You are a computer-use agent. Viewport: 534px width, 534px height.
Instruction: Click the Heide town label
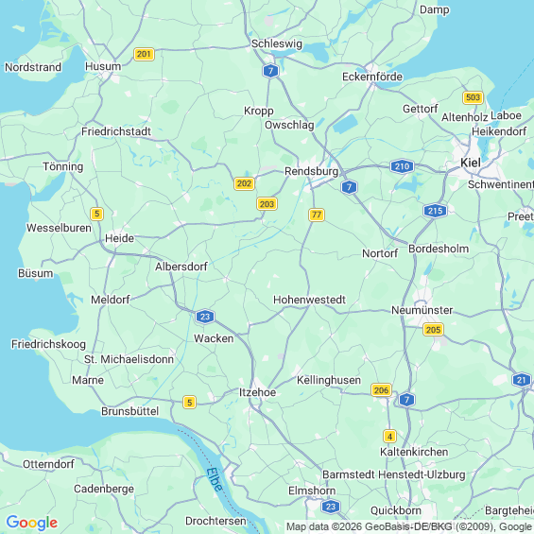click(119, 238)
